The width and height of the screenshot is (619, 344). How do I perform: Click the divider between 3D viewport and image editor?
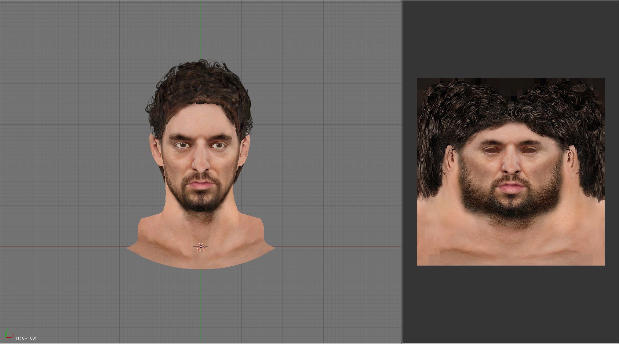coord(402,172)
